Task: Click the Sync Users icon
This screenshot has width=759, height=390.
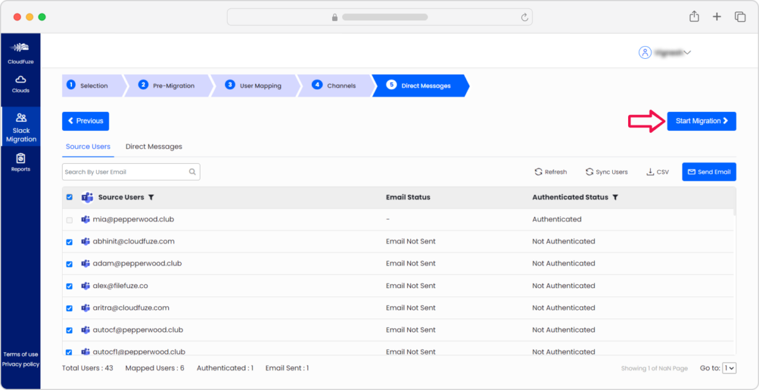Action: 589,171
